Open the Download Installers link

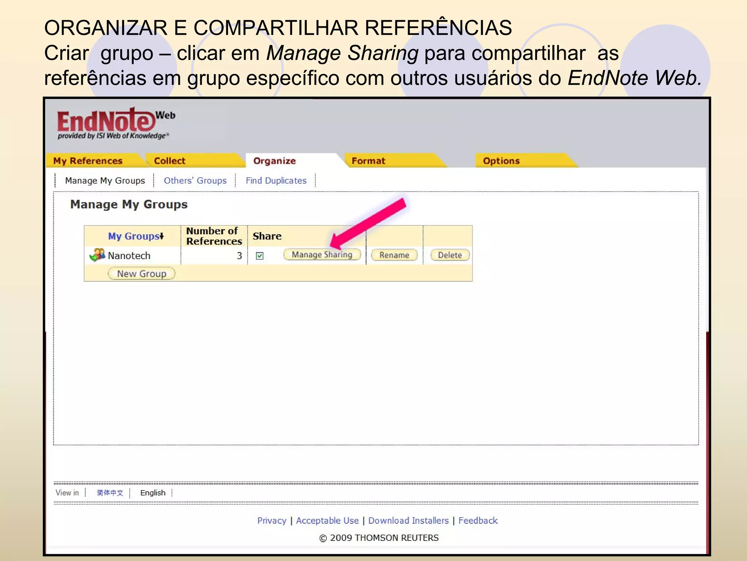click(x=409, y=521)
